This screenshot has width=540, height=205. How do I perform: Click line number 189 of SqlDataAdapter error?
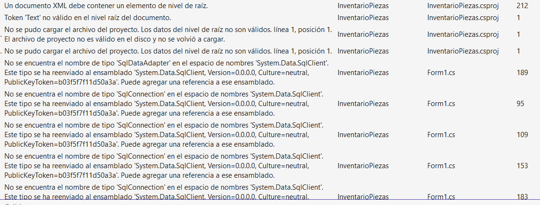click(522, 73)
